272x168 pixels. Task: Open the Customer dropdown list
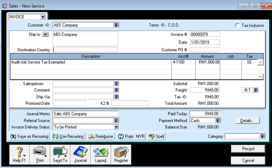(x=116, y=25)
